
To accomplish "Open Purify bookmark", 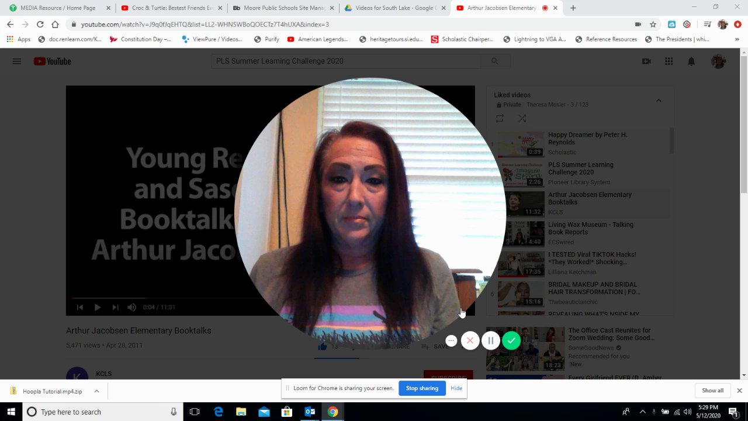I will [266, 39].
